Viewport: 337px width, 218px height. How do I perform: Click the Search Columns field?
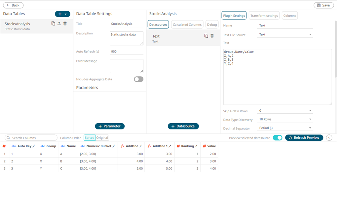click(x=31, y=138)
